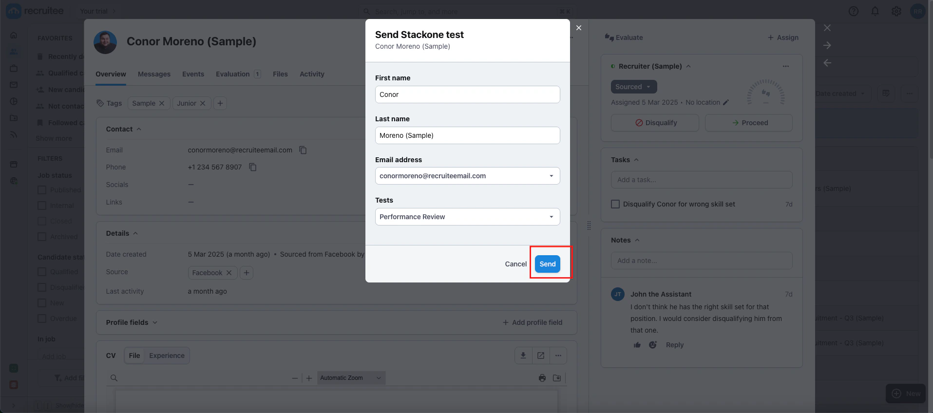The width and height of the screenshot is (933, 413).
Task: Open the Recruiter job card options menu
Action: (x=786, y=66)
